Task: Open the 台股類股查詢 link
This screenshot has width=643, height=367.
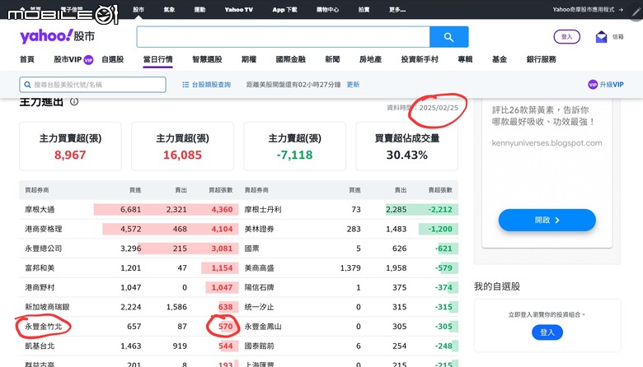Action: 211,85
